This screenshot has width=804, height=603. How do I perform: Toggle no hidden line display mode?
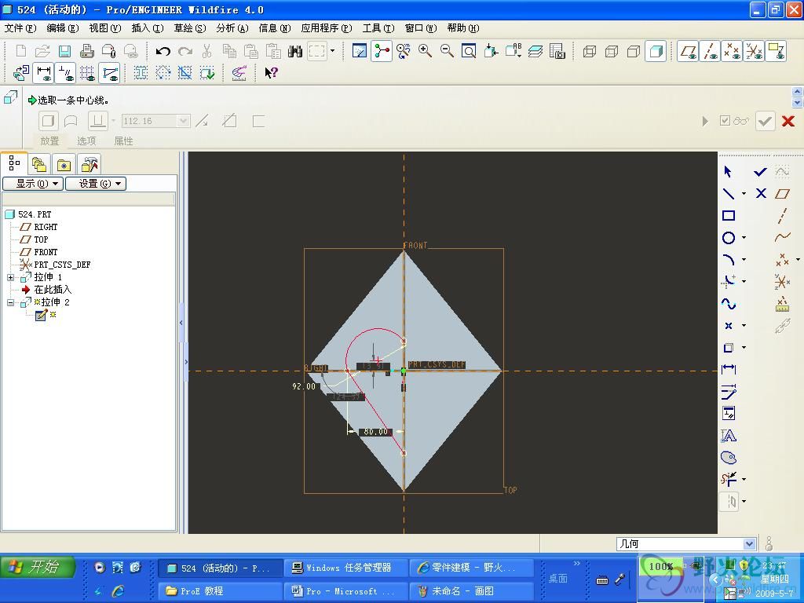(x=634, y=51)
